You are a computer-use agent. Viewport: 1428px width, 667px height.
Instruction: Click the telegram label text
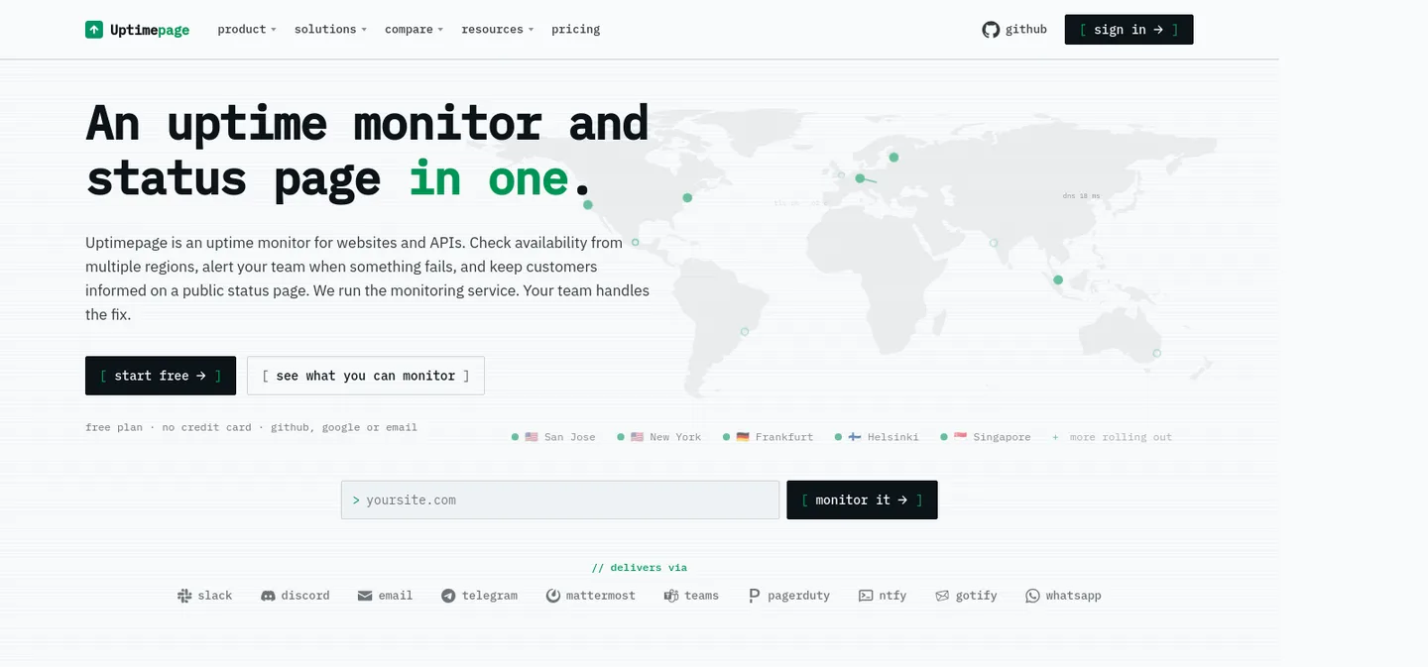coord(490,596)
